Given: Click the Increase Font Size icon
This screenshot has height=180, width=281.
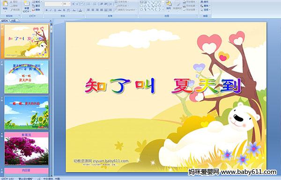Looking at the screenshot, I should tap(74, 4).
